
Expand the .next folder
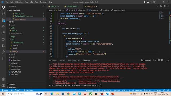(13, 25)
